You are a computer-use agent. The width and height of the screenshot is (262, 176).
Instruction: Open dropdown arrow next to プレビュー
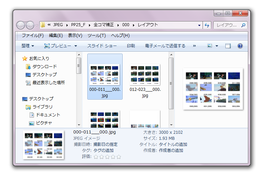point(76,46)
